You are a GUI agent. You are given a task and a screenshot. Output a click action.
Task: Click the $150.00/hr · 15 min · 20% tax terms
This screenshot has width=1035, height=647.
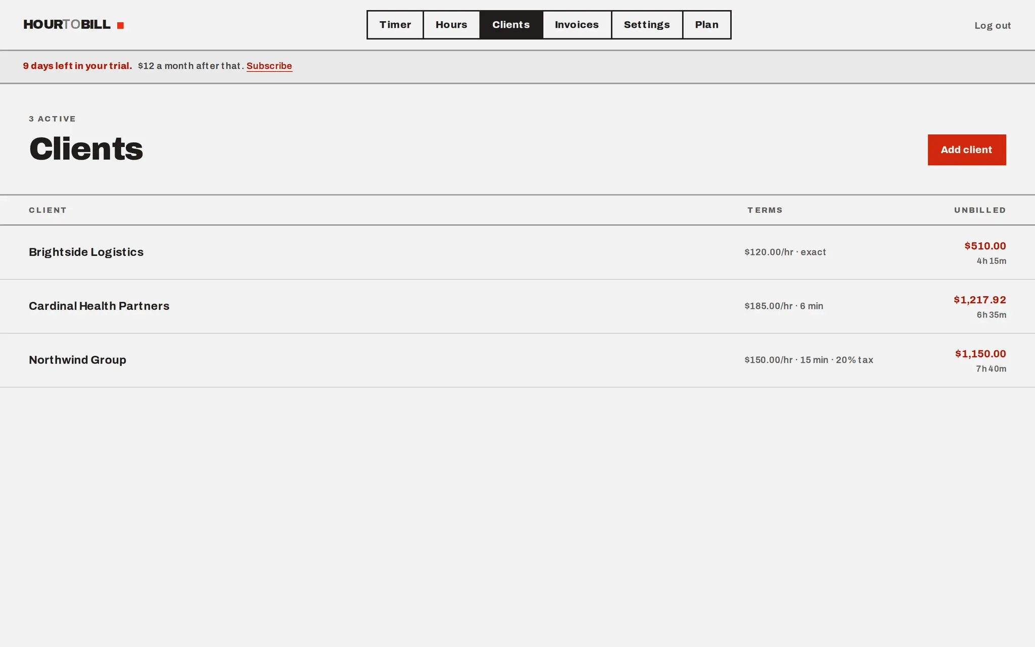pyautogui.click(x=809, y=360)
